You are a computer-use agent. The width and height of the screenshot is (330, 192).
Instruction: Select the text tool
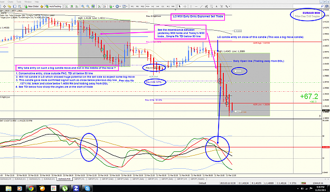[216, 6]
